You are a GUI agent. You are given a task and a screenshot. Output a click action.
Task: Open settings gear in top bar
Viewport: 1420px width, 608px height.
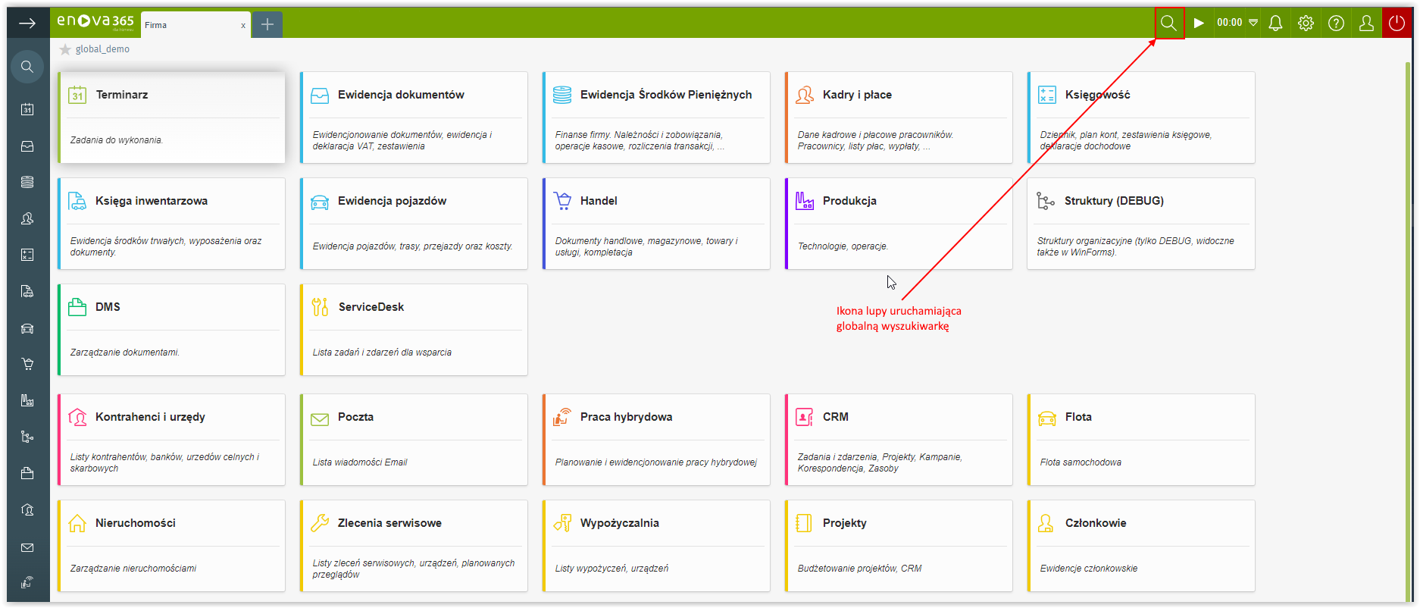point(1306,23)
